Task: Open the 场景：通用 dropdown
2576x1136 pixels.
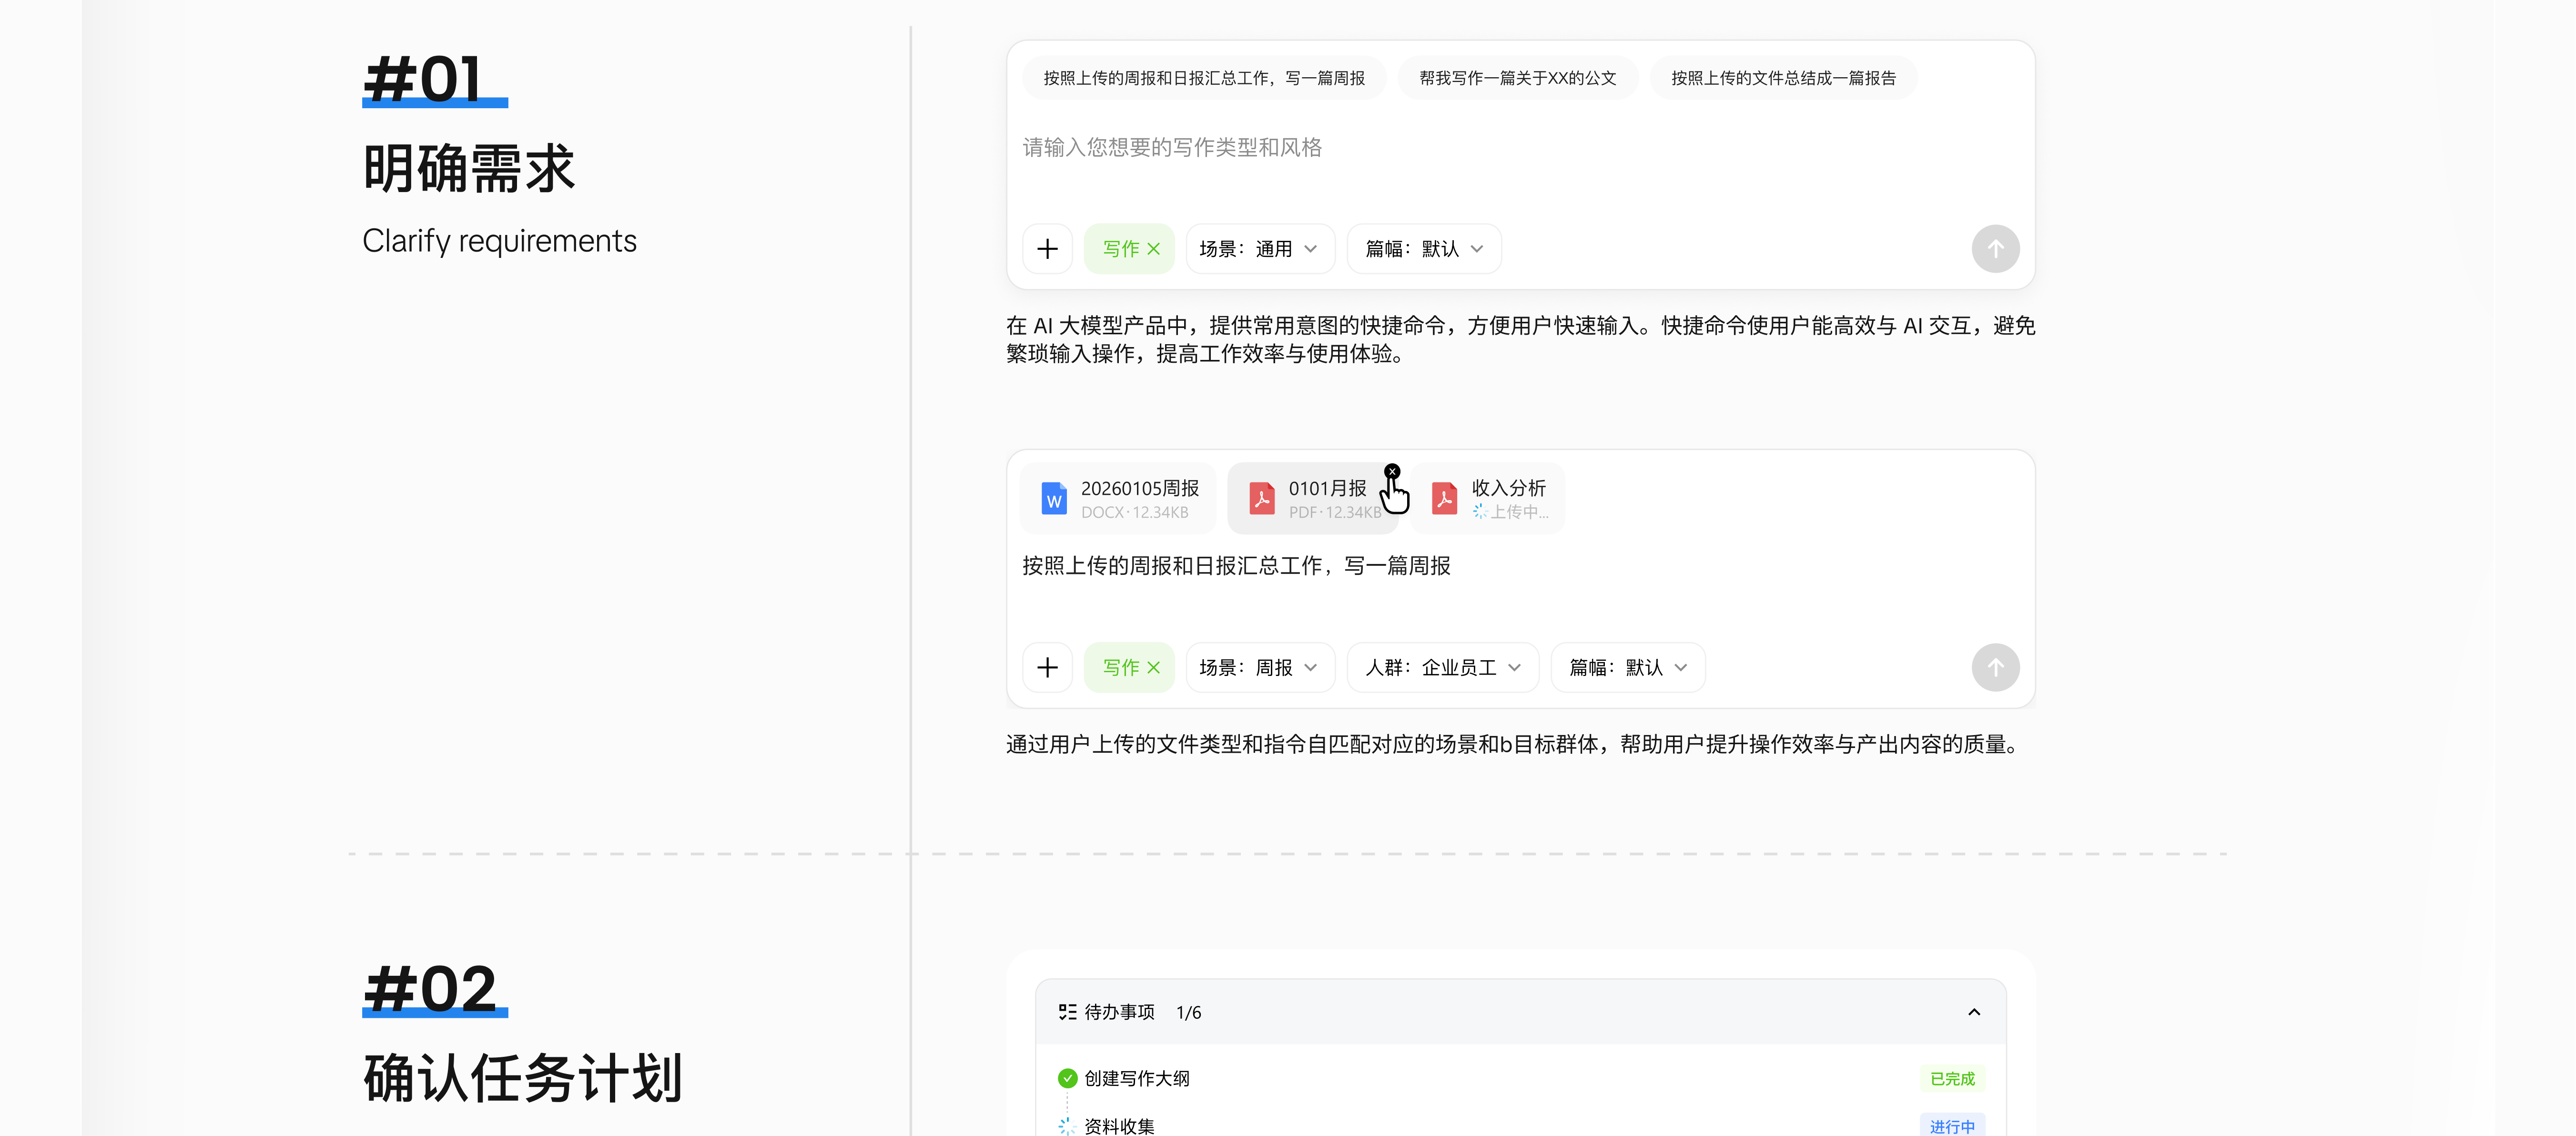Action: pyautogui.click(x=1259, y=249)
